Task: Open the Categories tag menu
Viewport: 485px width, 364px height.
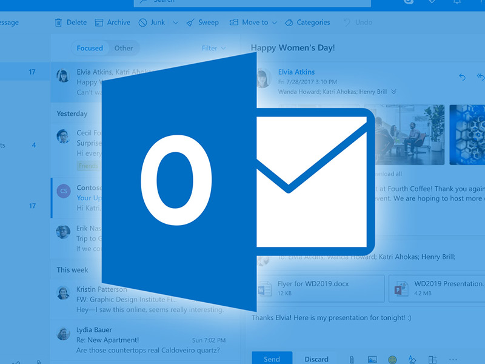Action: coord(307,22)
